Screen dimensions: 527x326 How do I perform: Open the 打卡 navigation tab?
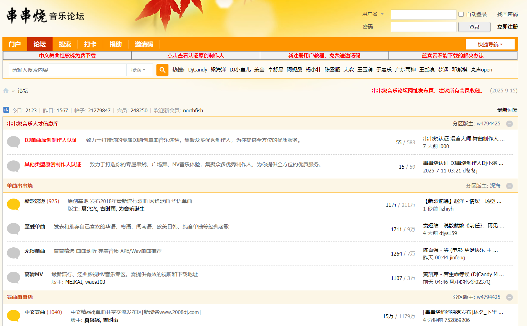(x=90, y=44)
